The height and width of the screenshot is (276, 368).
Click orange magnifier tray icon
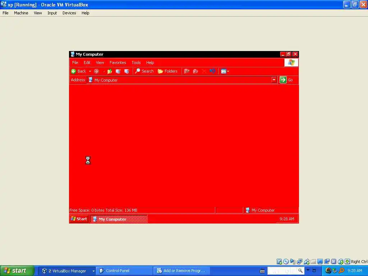(341, 271)
